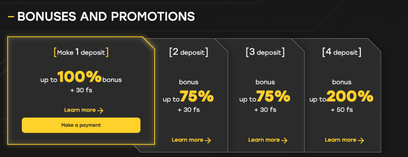Click the 100% bonus text
The image size is (408, 157).
[80, 77]
